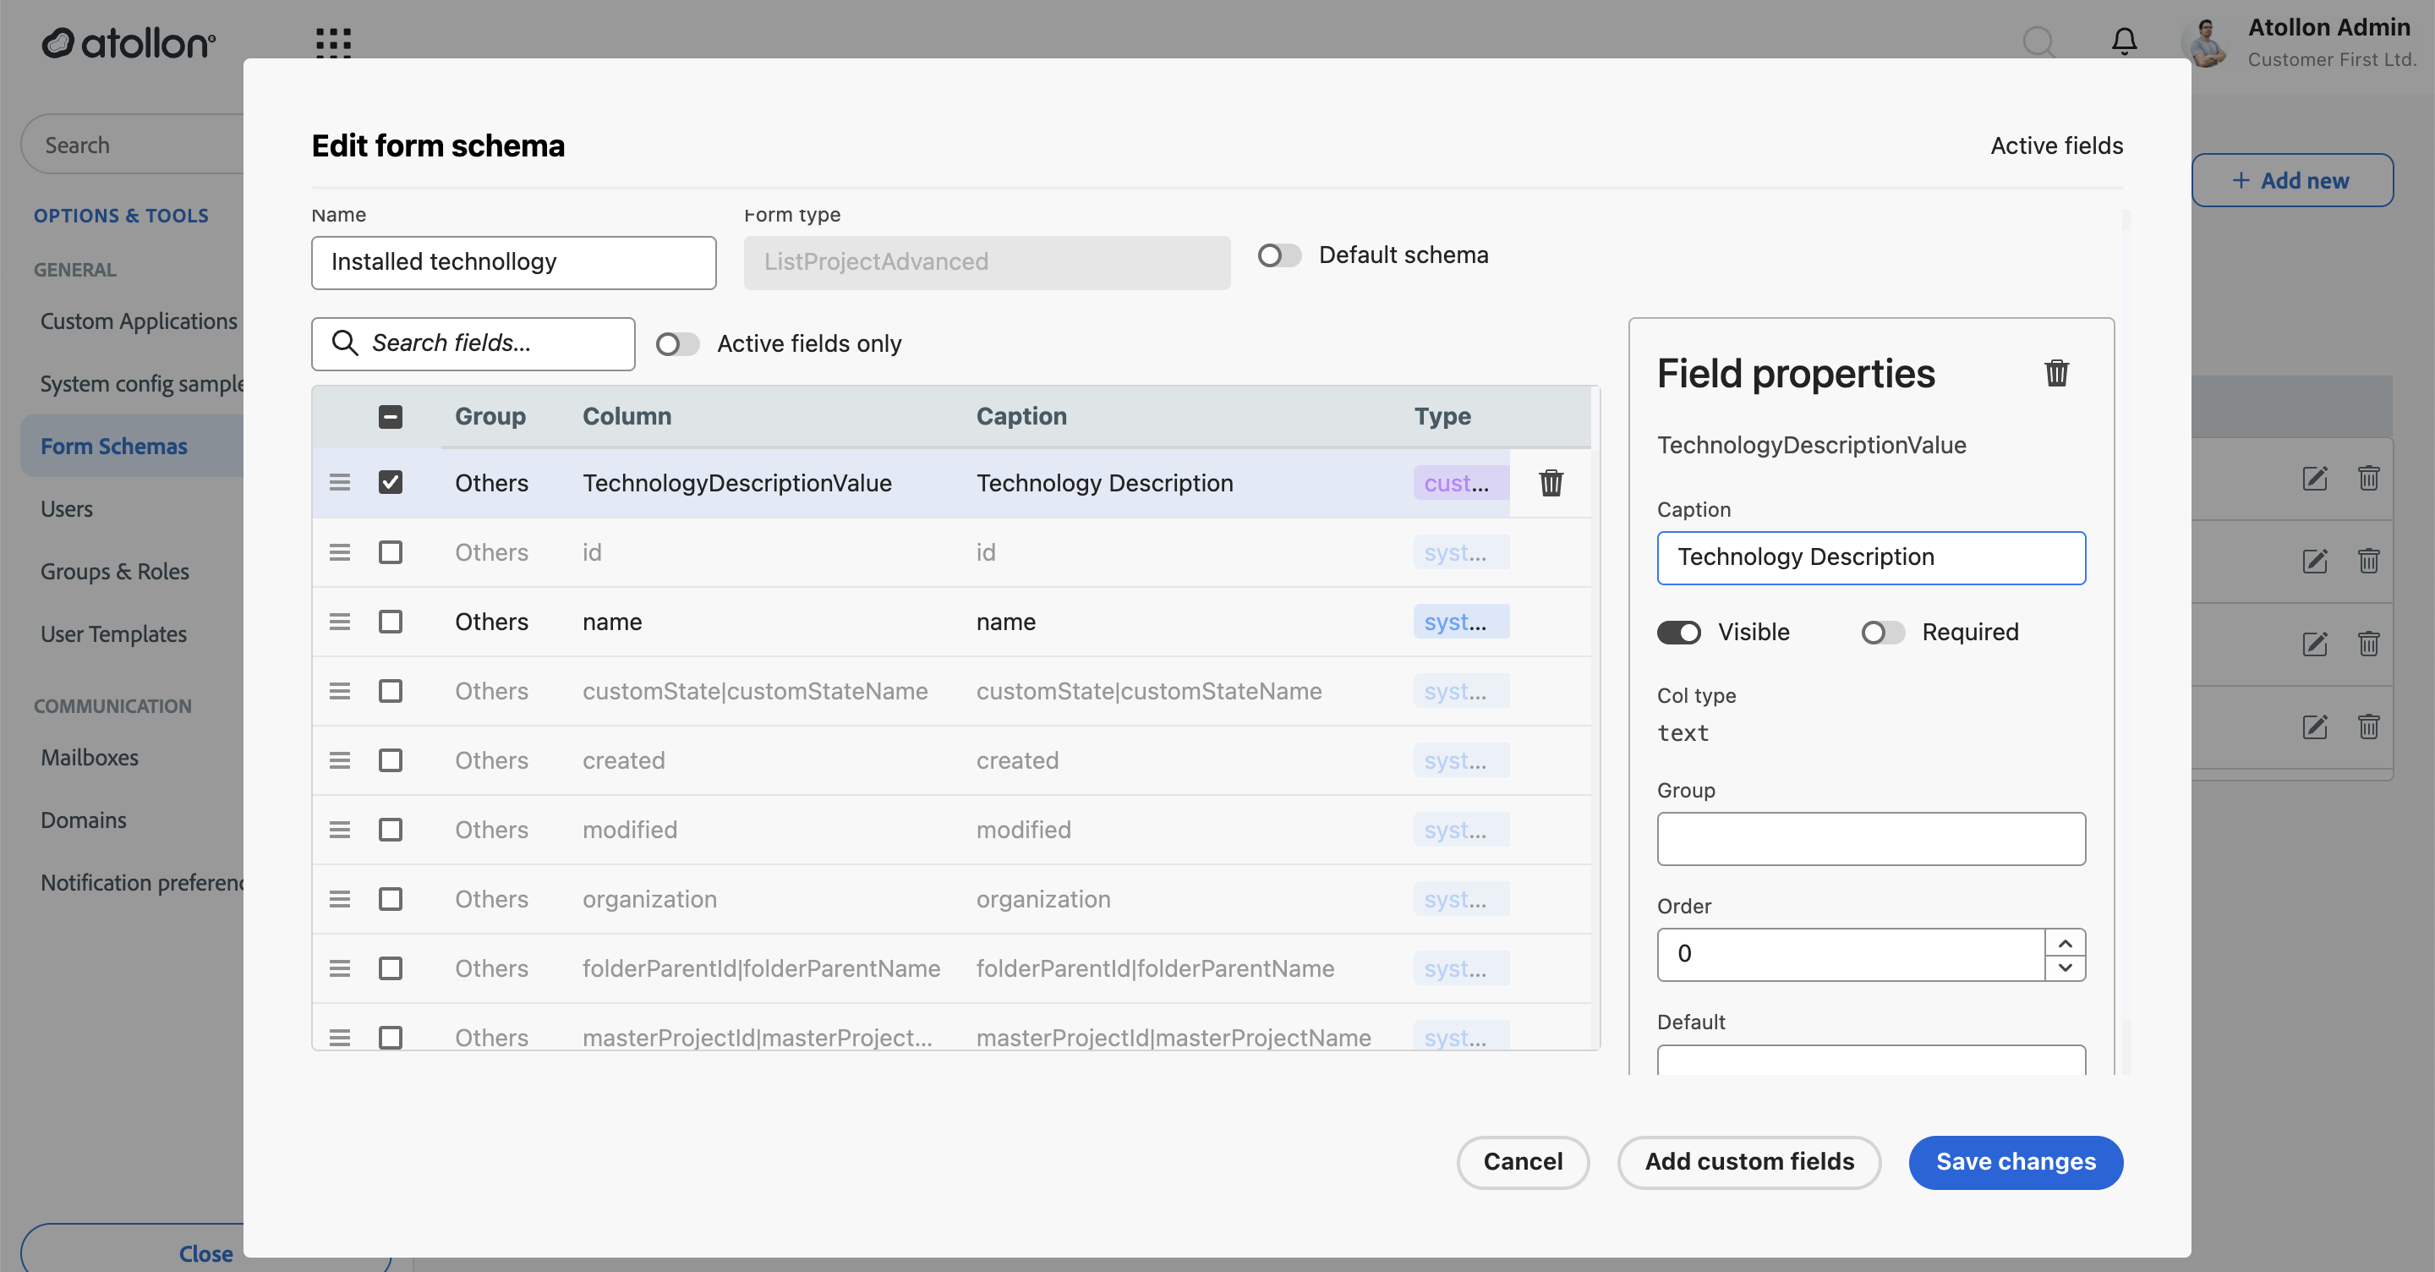Enable the Default schema toggle
2435x1272 pixels.
pyautogui.click(x=1279, y=255)
